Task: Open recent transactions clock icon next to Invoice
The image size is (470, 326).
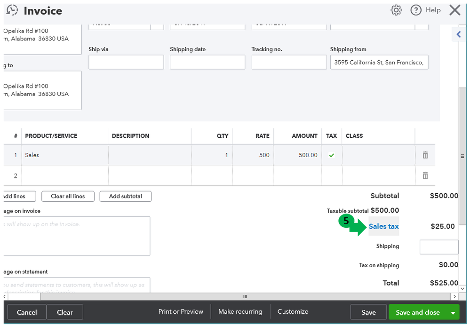Action: point(12,10)
